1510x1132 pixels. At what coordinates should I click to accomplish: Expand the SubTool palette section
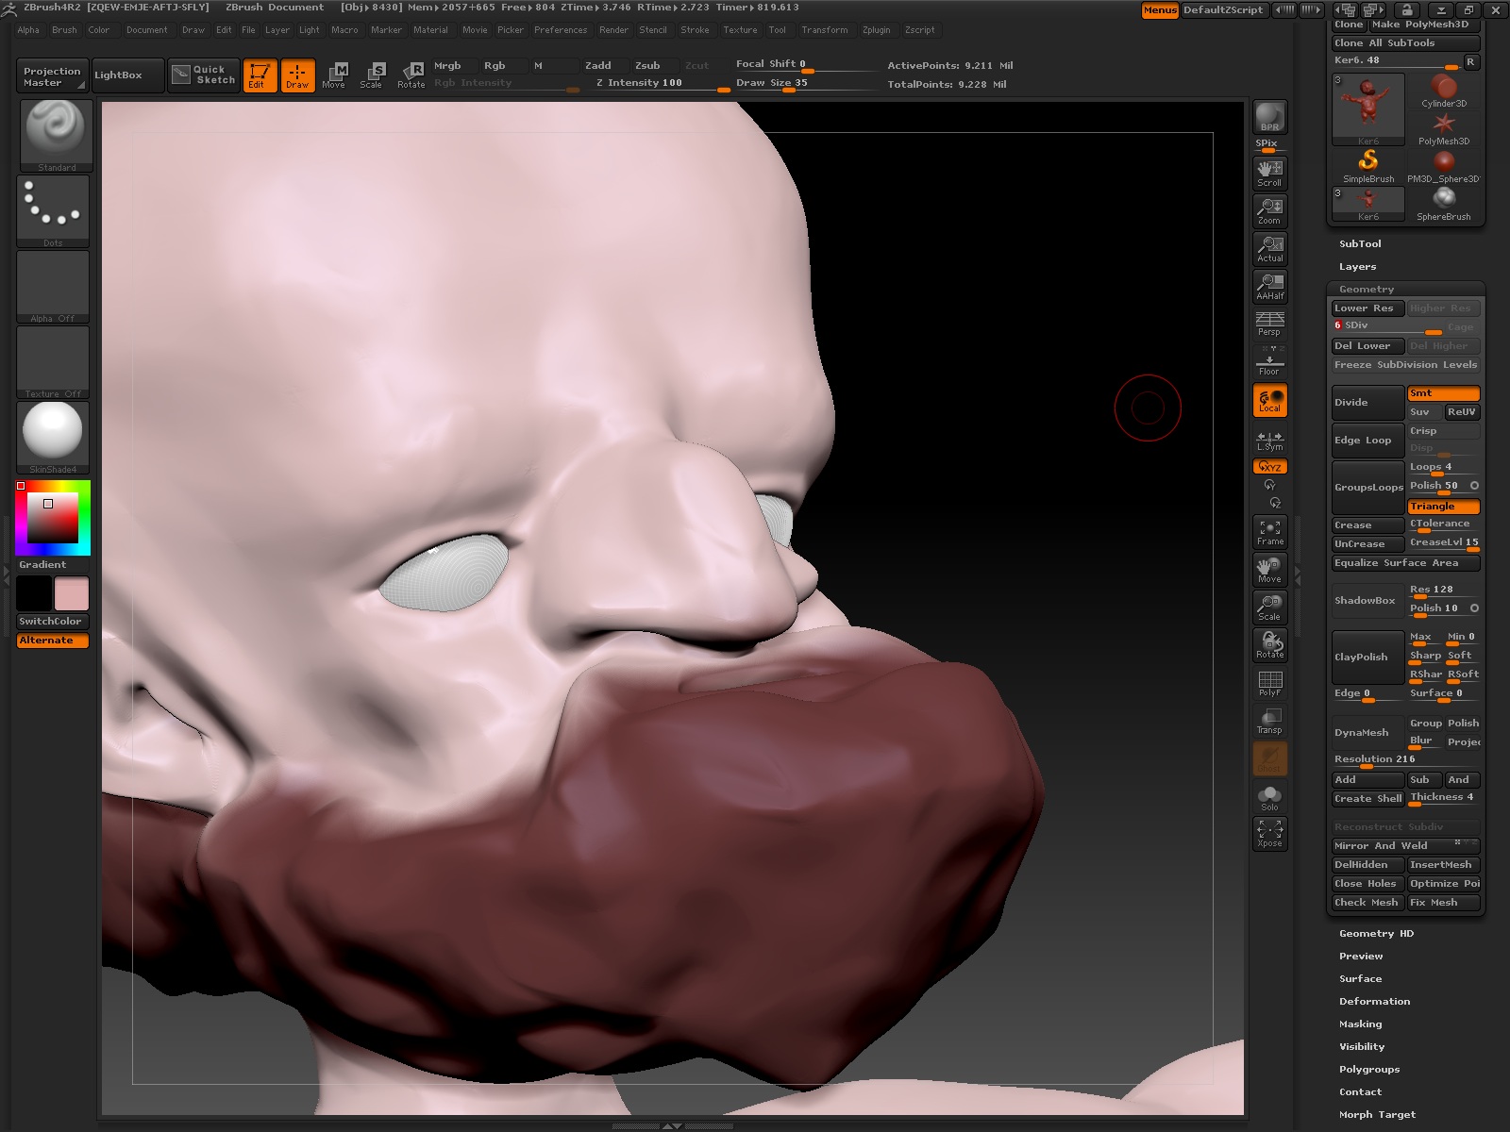point(1360,244)
